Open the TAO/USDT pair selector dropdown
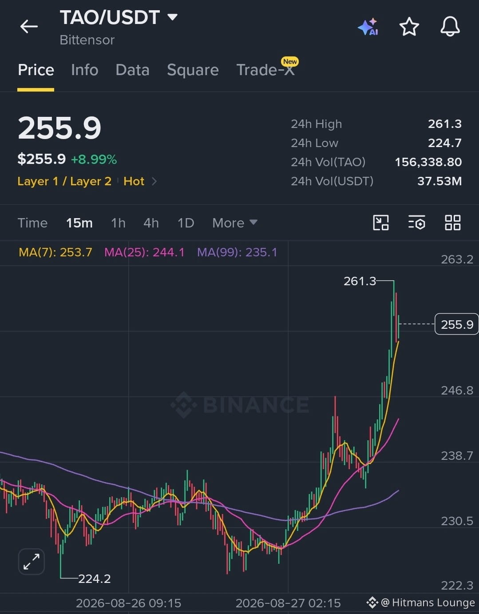Viewport: 479px width, 614px height. click(172, 17)
